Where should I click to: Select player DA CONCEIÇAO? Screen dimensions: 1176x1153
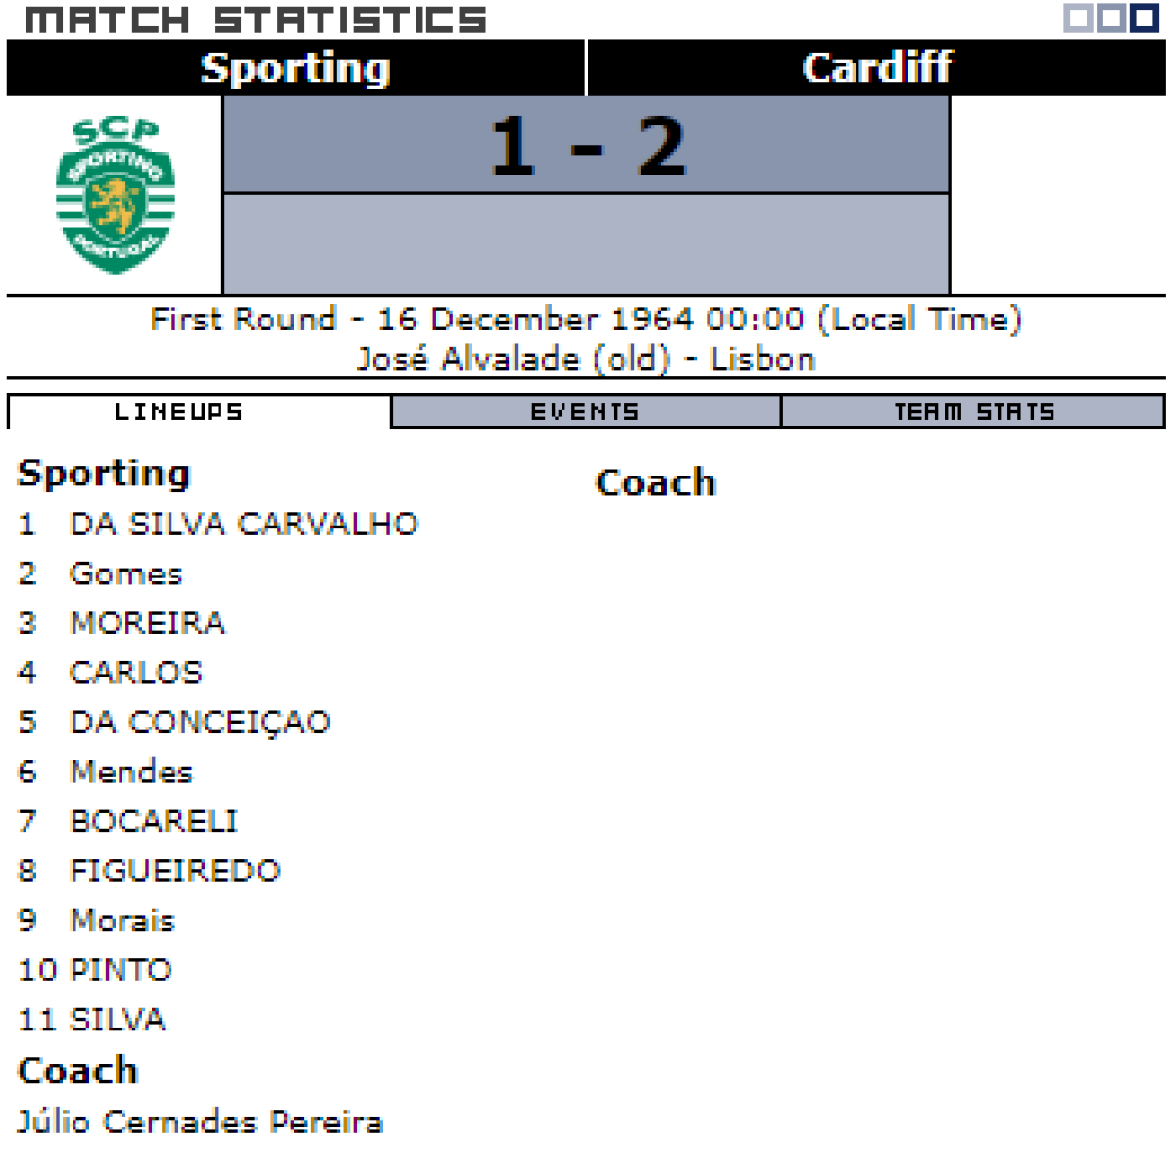[201, 722]
